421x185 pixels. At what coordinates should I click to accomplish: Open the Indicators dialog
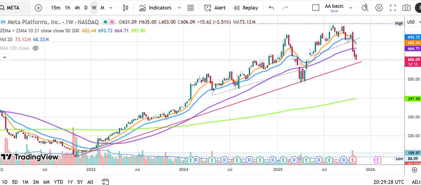point(155,8)
